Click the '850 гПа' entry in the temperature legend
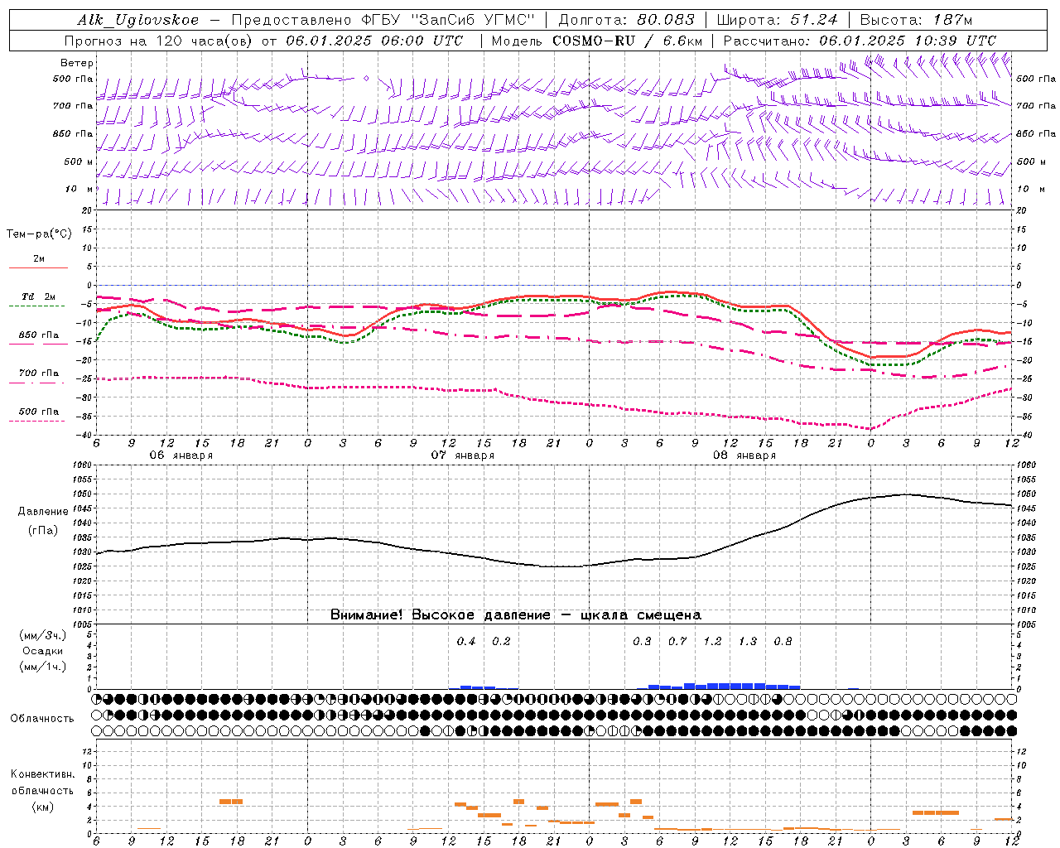 point(39,335)
